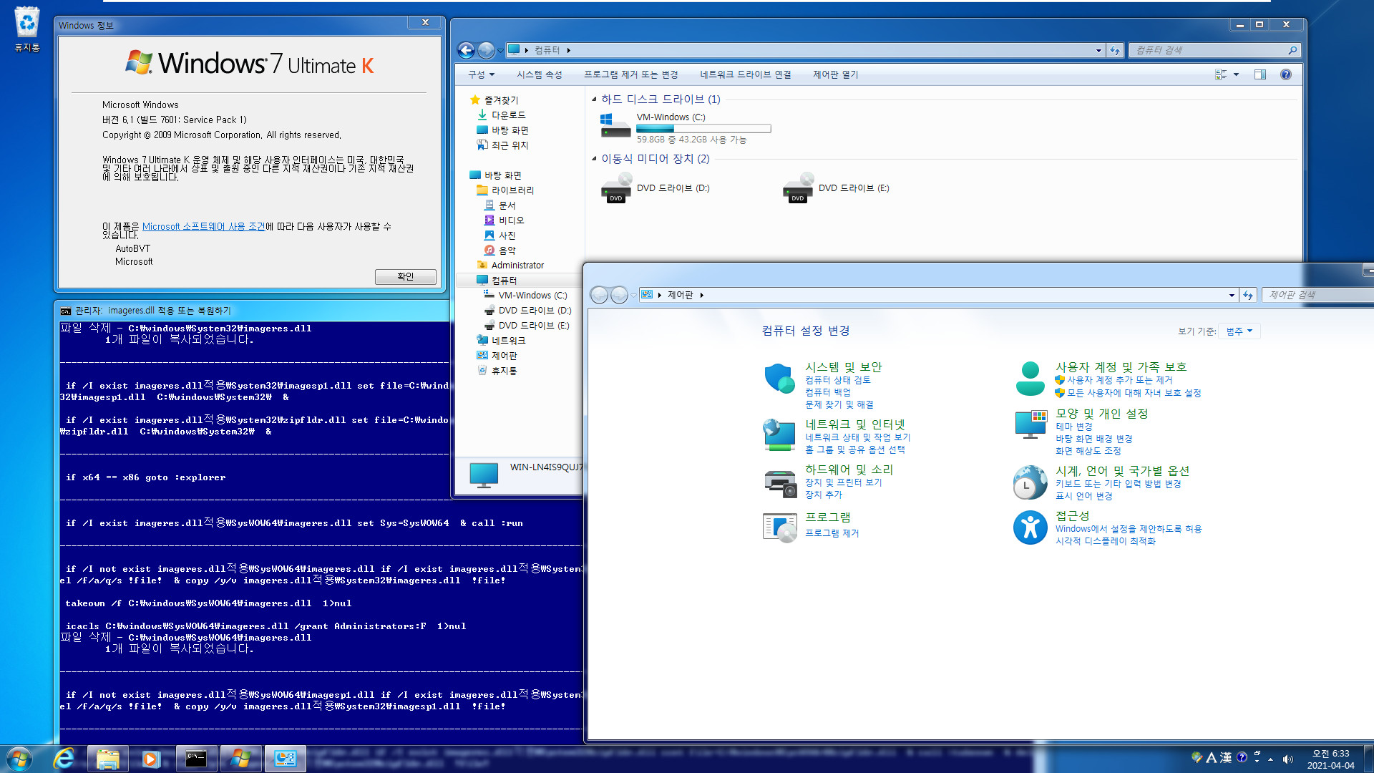
Task: Open Clock, Language and Region icon
Action: [1030, 482]
